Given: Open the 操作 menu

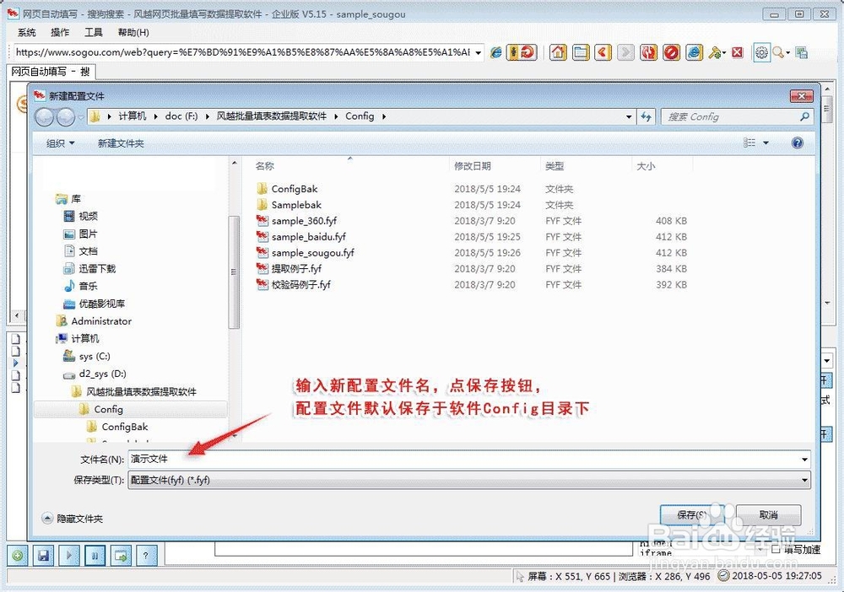Looking at the screenshot, I should [x=60, y=32].
